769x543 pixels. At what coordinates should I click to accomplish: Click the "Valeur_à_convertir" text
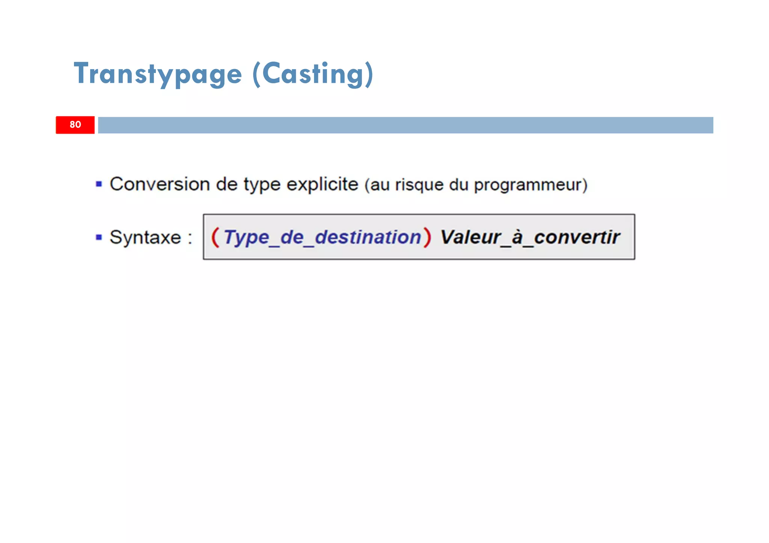[x=530, y=238]
